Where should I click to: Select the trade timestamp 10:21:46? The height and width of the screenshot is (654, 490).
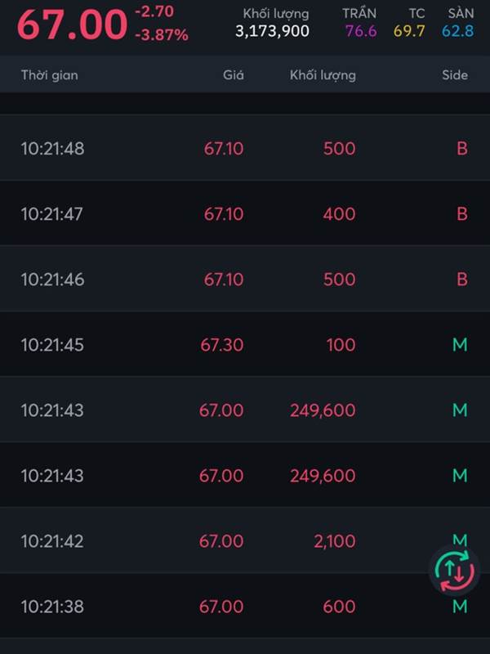pos(52,280)
